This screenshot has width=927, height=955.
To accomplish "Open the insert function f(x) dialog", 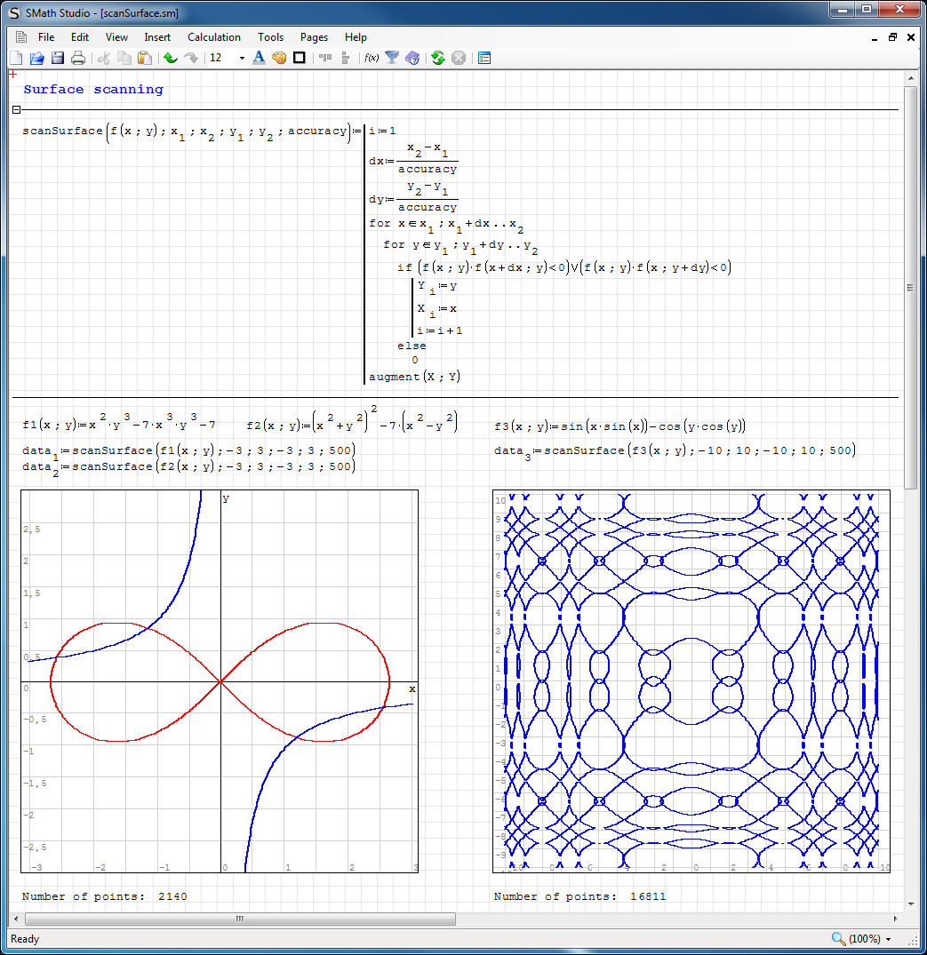I will click(x=371, y=59).
